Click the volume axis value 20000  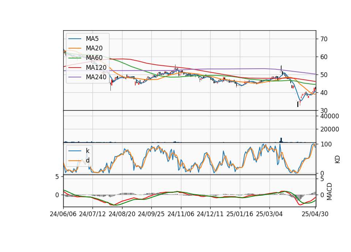pos(330,129)
